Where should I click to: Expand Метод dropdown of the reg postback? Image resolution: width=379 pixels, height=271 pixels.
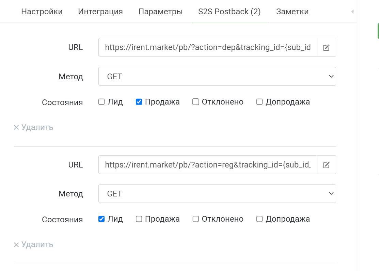[217, 193]
